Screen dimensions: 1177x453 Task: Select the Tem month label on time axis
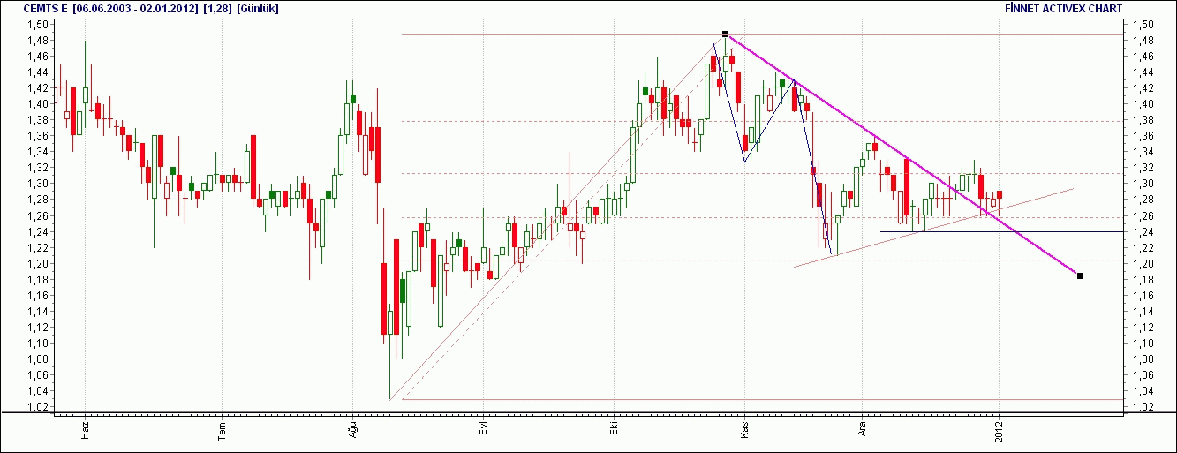[223, 431]
